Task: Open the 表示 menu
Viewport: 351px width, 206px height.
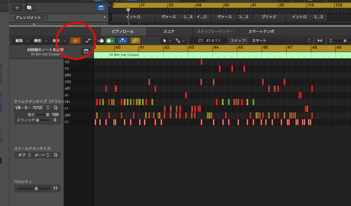Action: [59, 41]
